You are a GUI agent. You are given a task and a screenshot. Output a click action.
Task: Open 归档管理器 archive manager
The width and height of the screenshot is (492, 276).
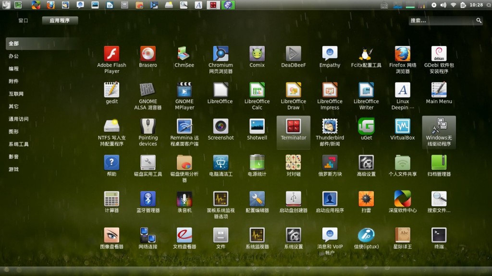pyautogui.click(x=439, y=166)
